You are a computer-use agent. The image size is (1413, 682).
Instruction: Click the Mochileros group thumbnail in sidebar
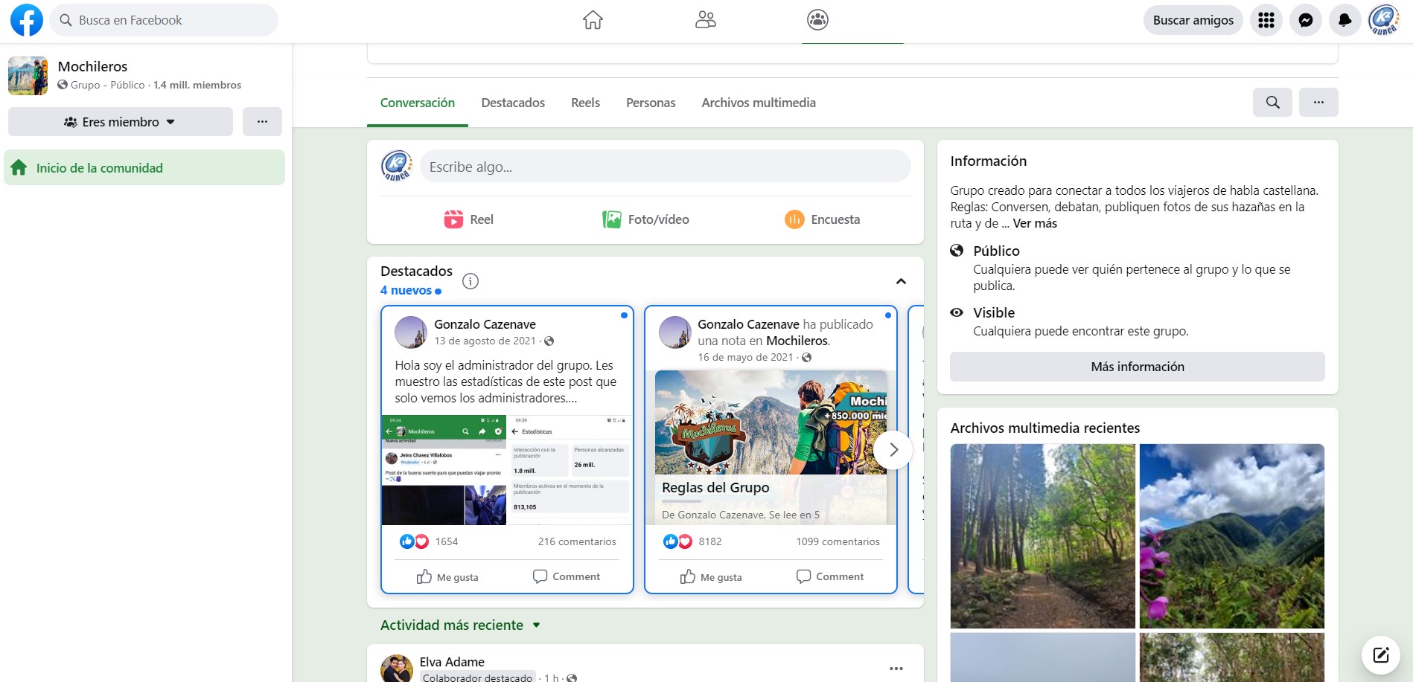[x=28, y=76]
